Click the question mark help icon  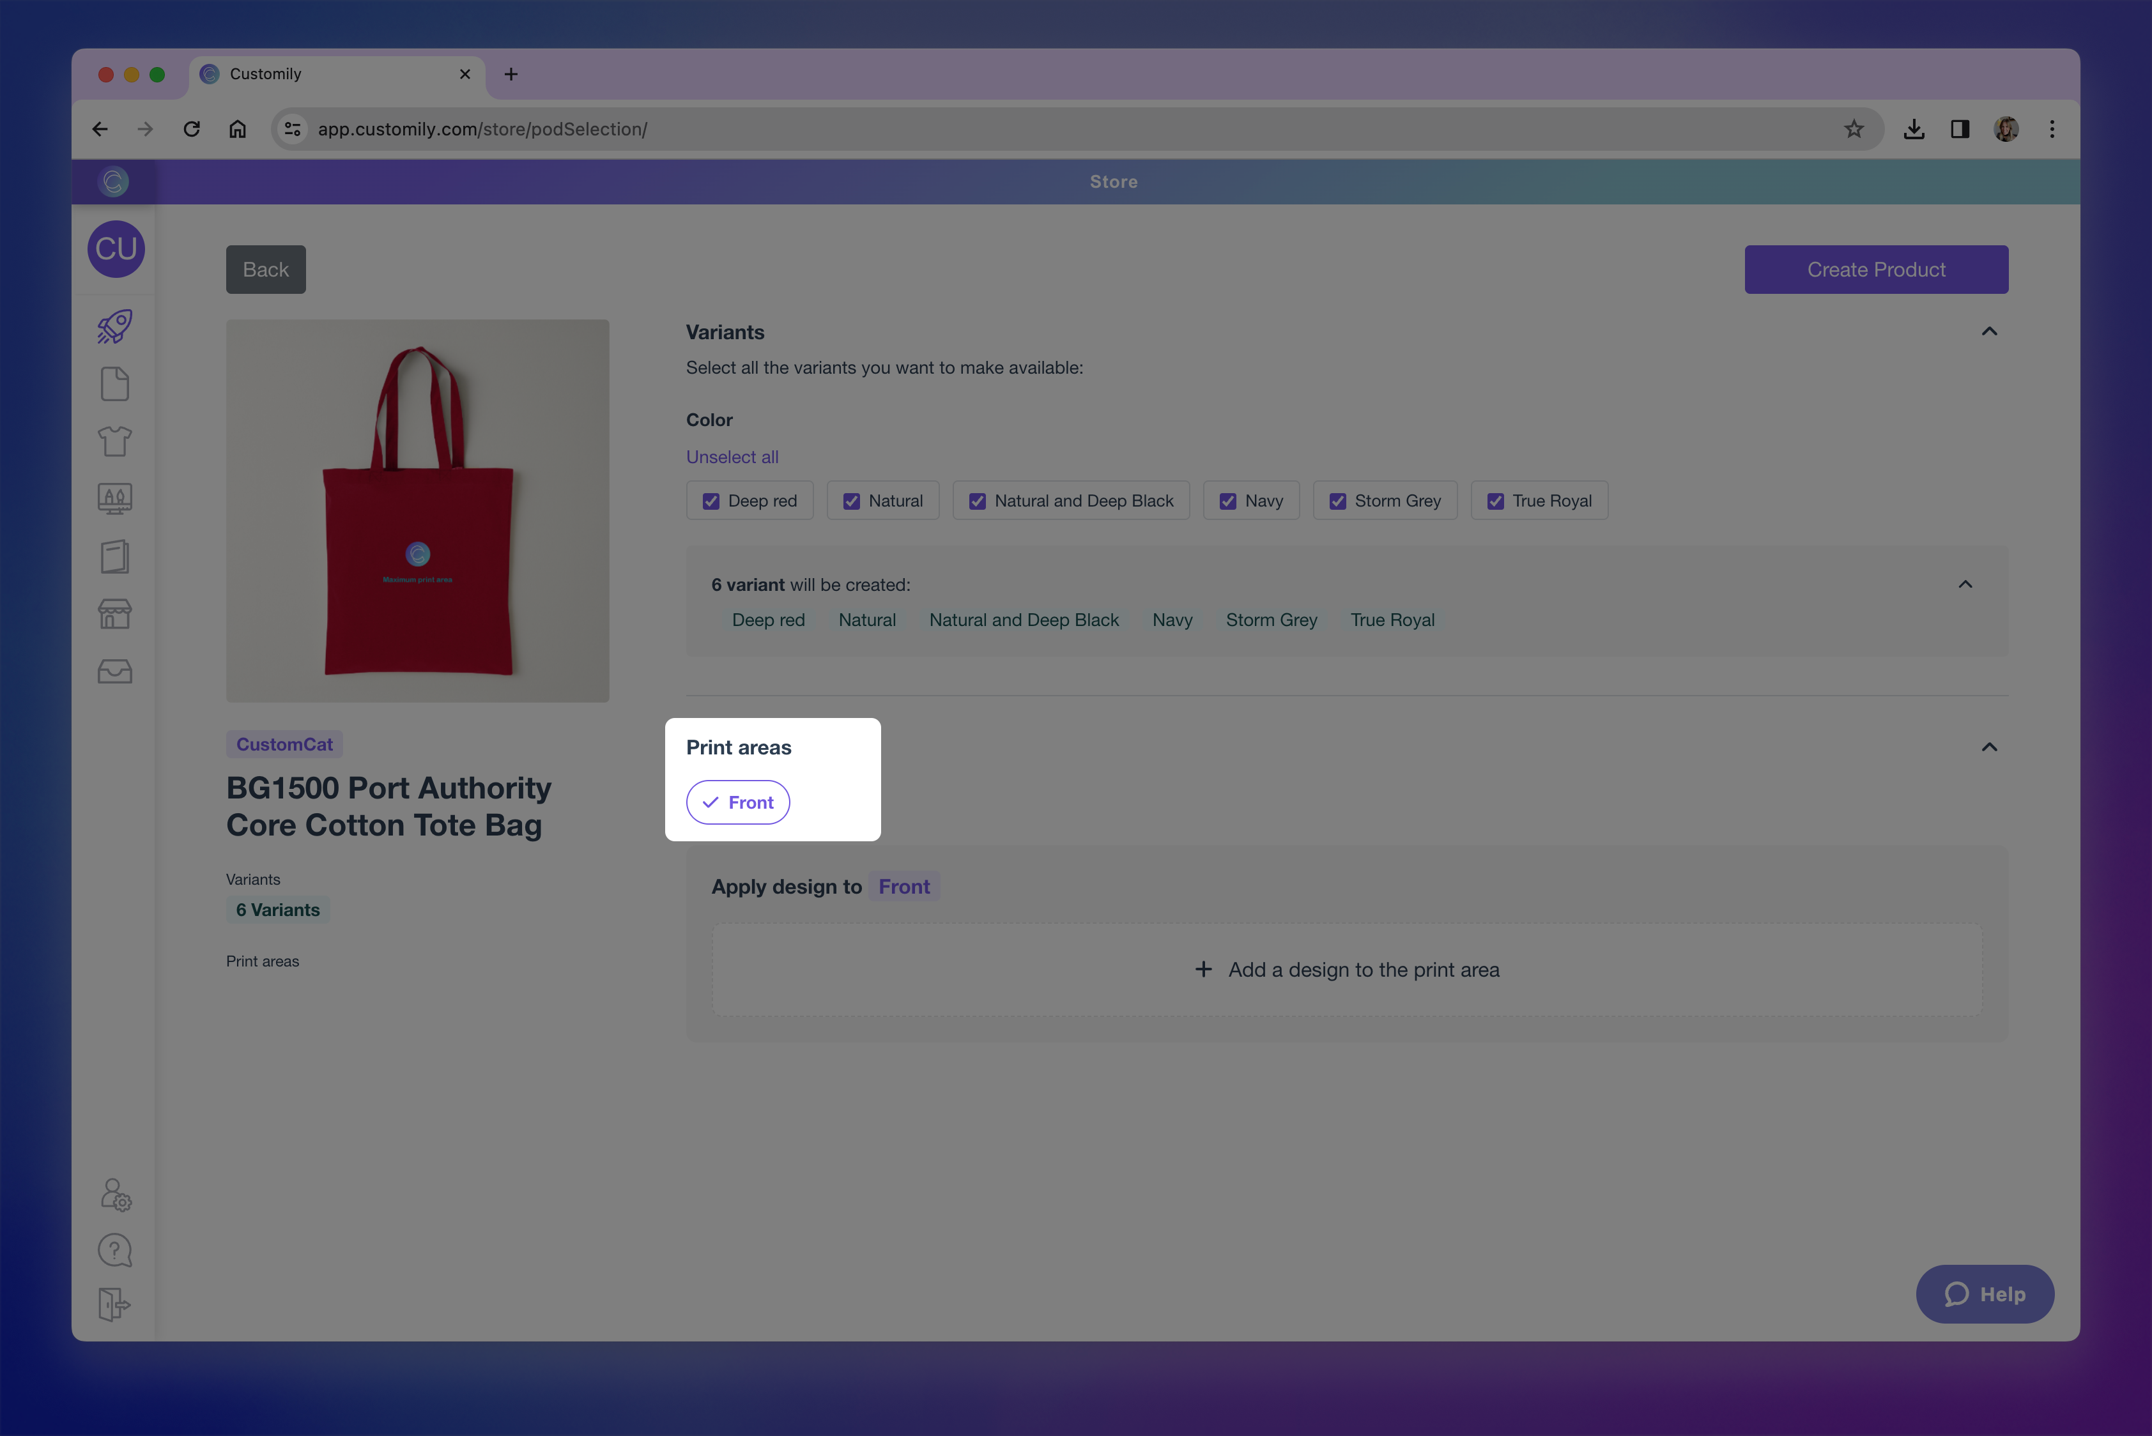coord(114,1250)
